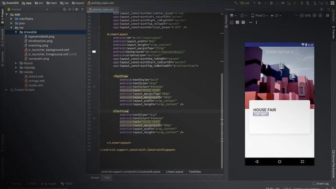Click the second white square preview icon
Screen dimensions: 336x189
point(237,22)
